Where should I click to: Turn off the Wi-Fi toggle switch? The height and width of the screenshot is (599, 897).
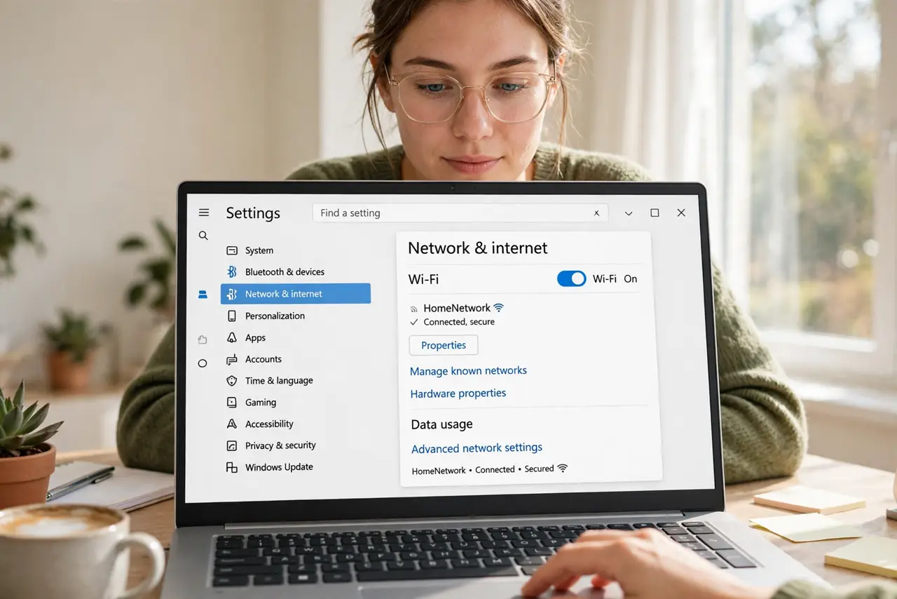[572, 278]
